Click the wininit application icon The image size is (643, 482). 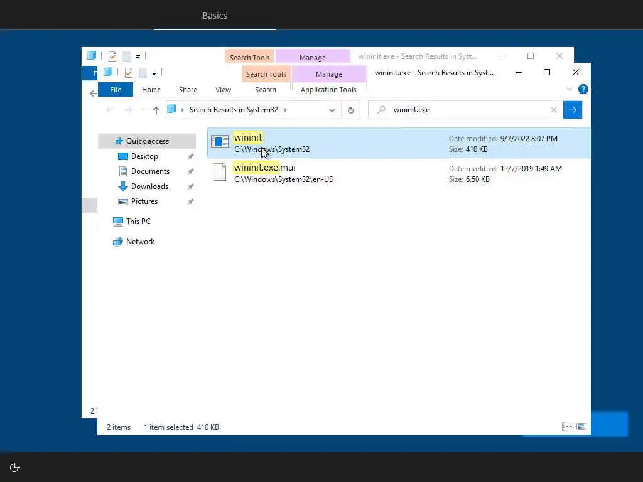point(220,141)
